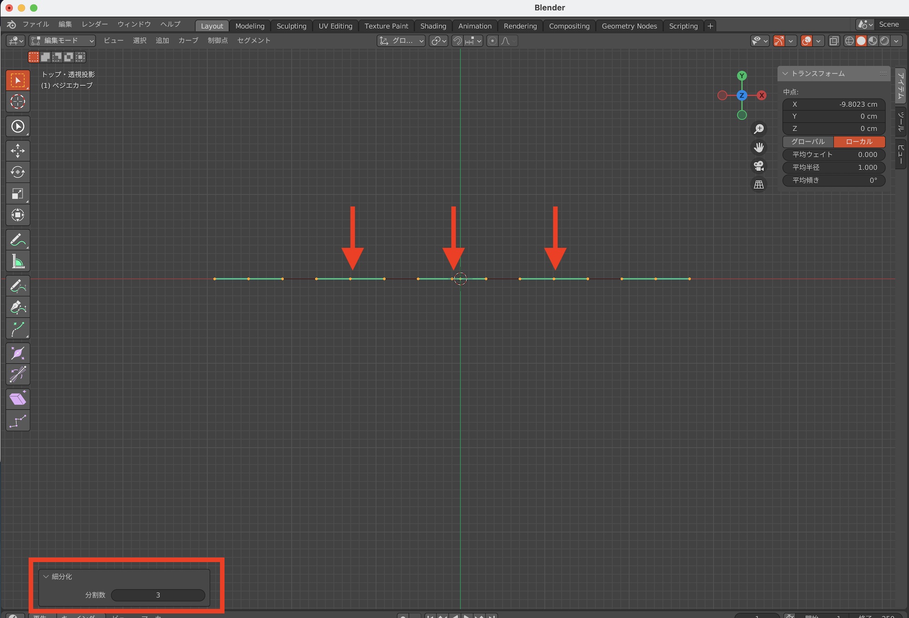Viewport: 909px width, 618px height.
Task: Collapse the Subdivide panel
Action: (x=46, y=576)
